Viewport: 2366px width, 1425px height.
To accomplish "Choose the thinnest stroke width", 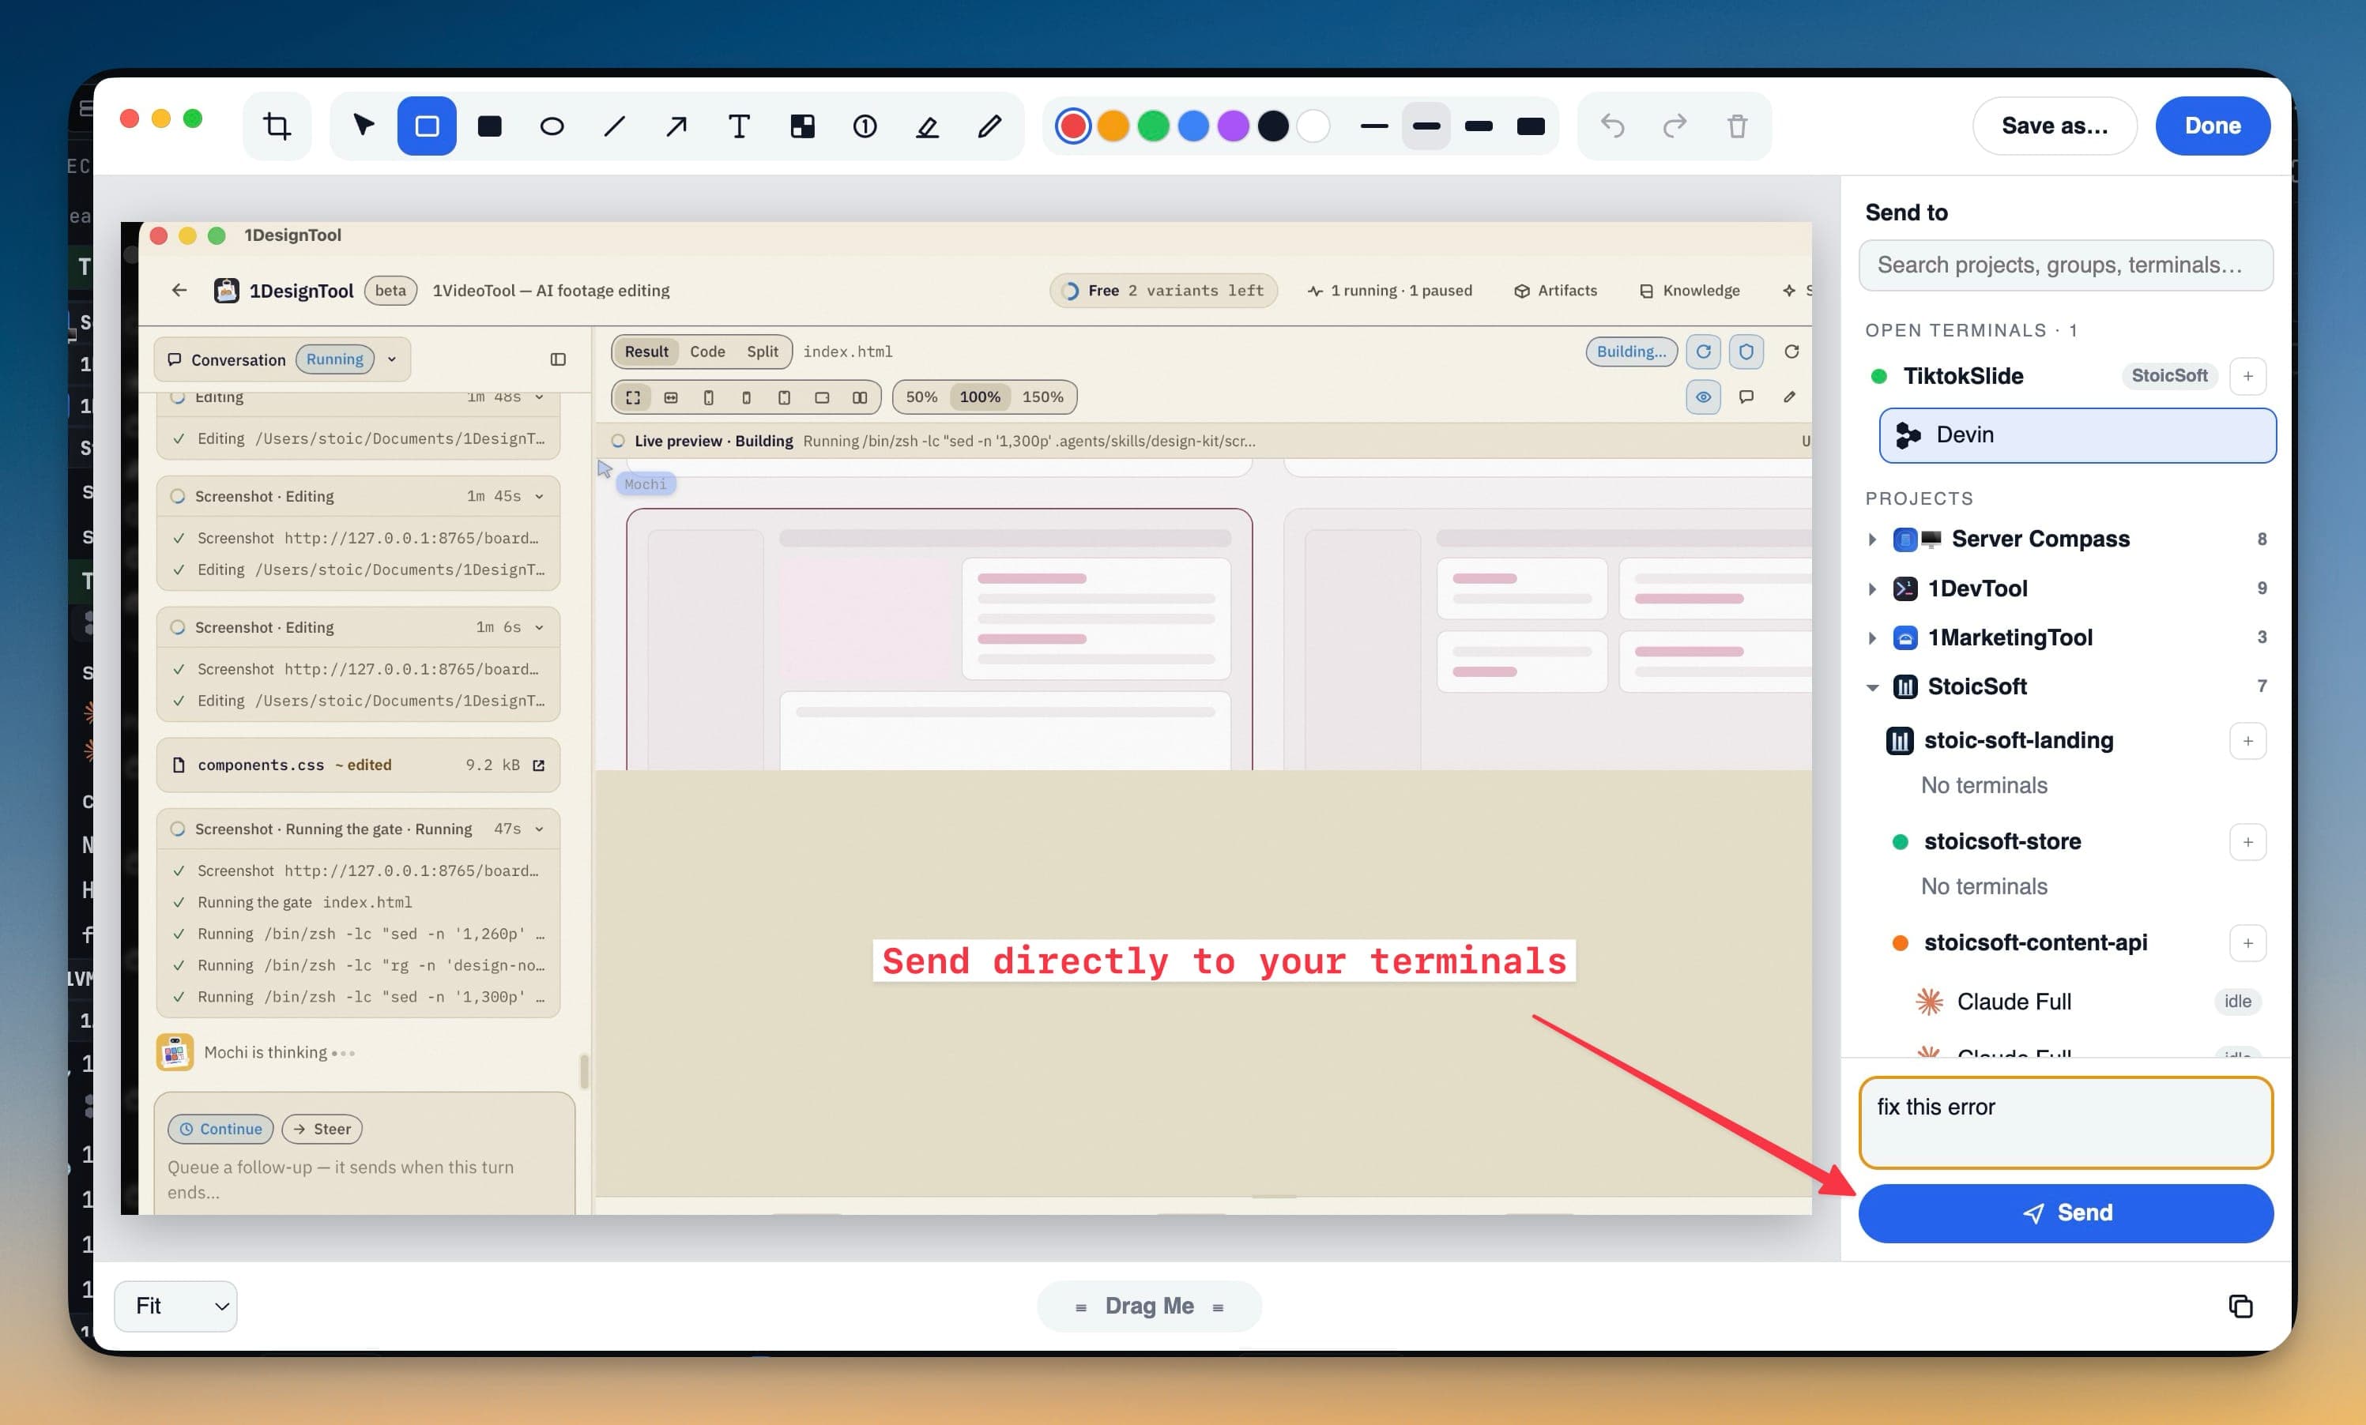I will click(x=1374, y=126).
